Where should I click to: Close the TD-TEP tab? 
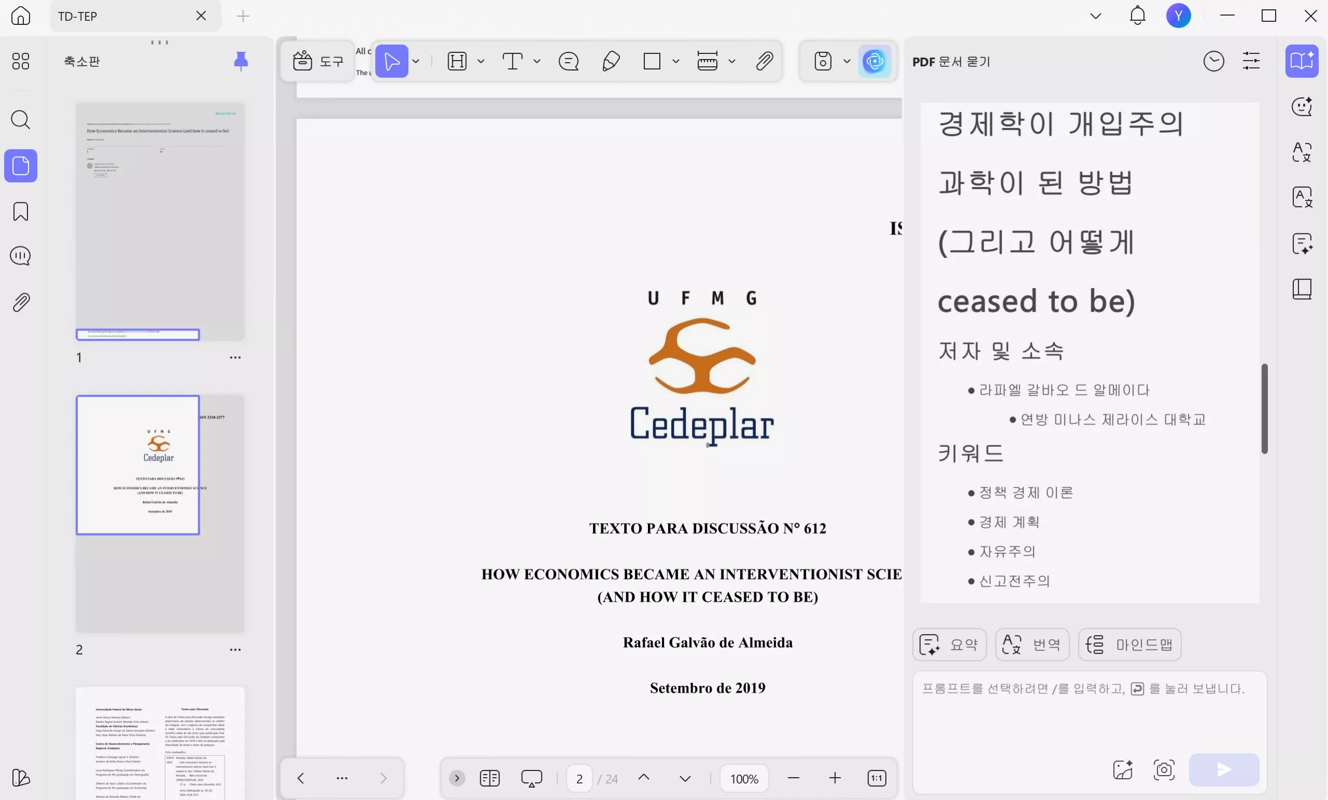click(201, 16)
